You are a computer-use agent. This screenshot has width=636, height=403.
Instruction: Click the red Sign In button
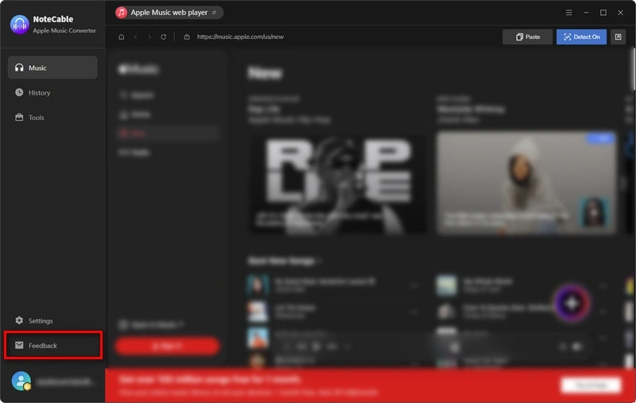[167, 346]
